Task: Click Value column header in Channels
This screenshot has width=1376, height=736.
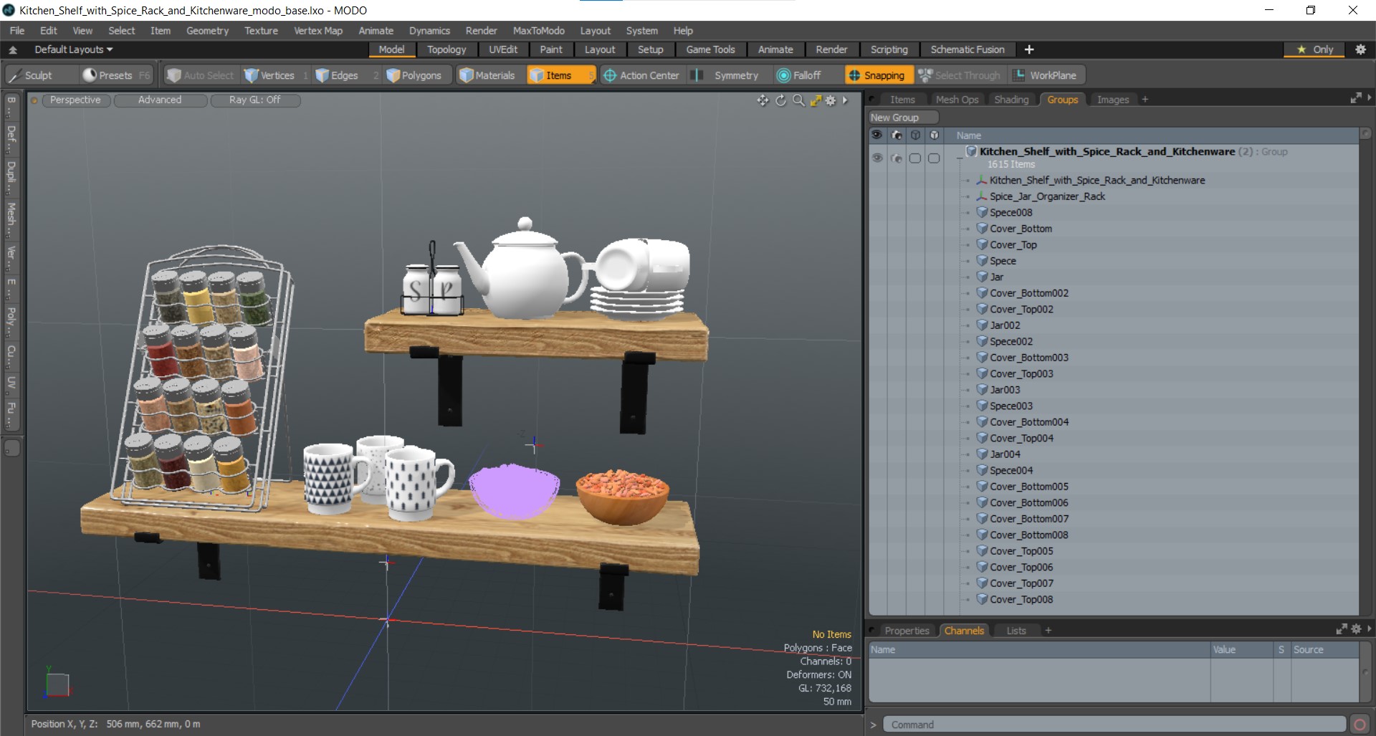Action: click(1242, 649)
